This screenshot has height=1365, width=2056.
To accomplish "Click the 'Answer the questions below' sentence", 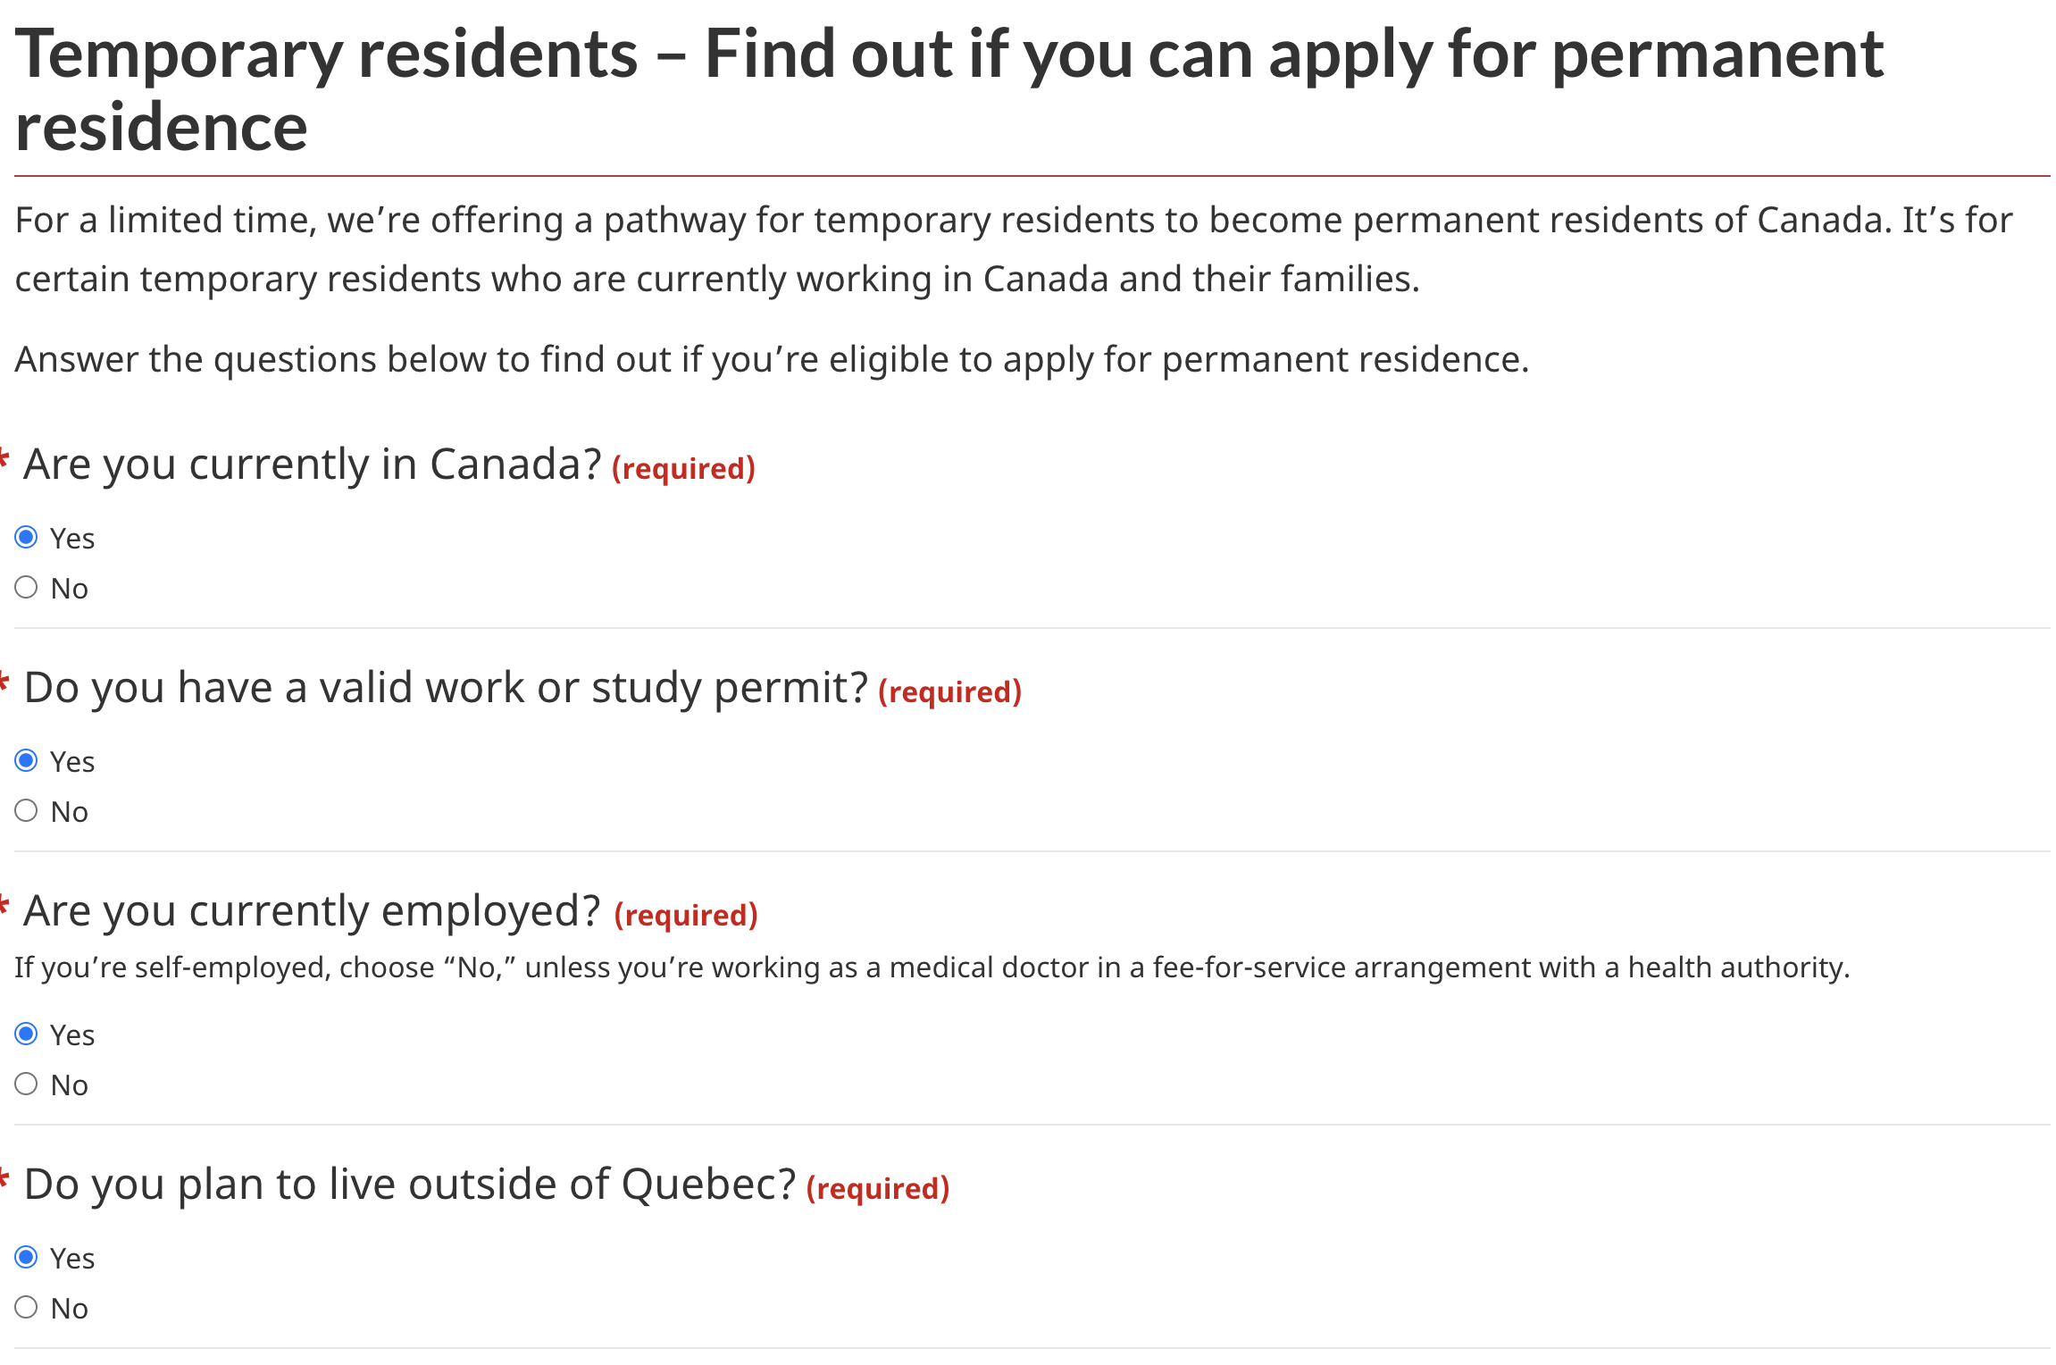I will (773, 359).
